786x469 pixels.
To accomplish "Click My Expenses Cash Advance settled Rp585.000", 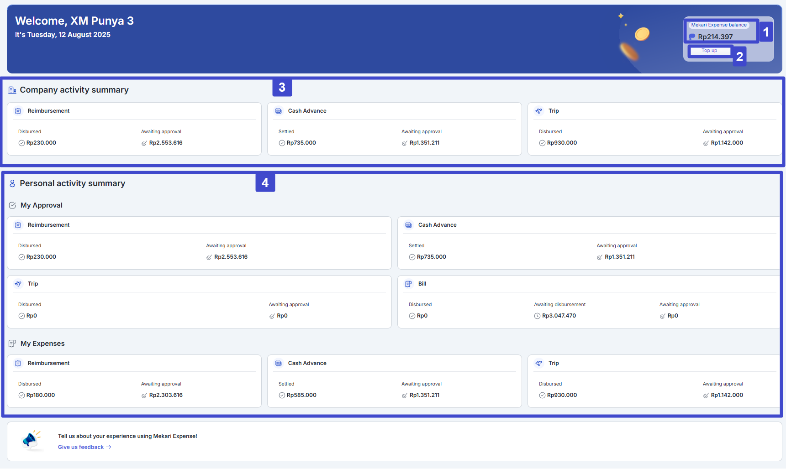I will pyautogui.click(x=301, y=395).
